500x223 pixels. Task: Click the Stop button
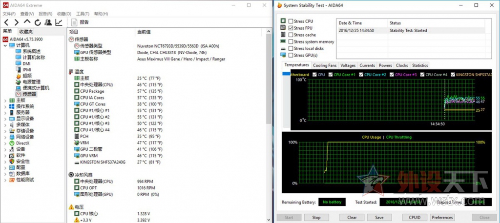click(316, 218)
